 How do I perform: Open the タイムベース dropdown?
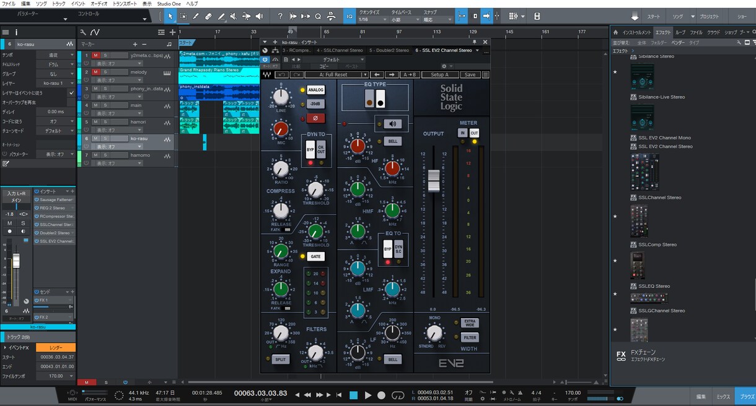(405, 20)
